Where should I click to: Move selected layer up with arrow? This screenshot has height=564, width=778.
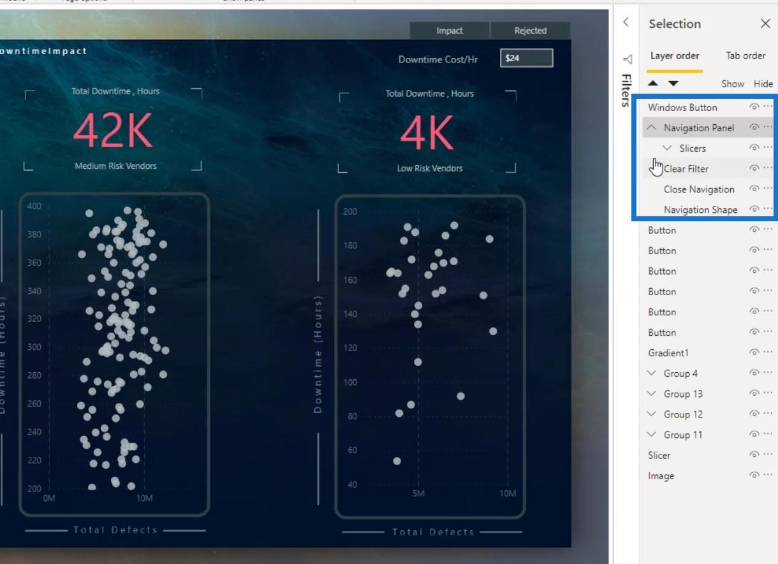pyautogui.click(x=653, y=83)
